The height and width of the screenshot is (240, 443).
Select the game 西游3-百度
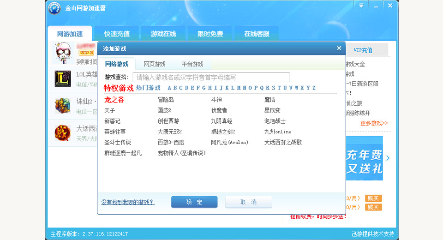click(171, 143)
